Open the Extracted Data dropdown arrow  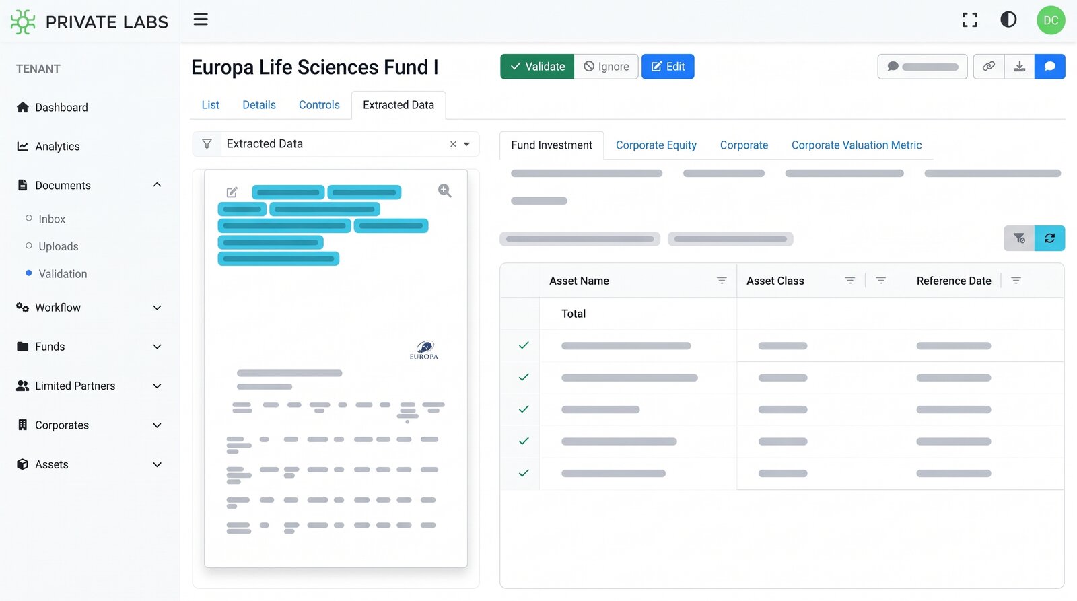tap(467, 144)
